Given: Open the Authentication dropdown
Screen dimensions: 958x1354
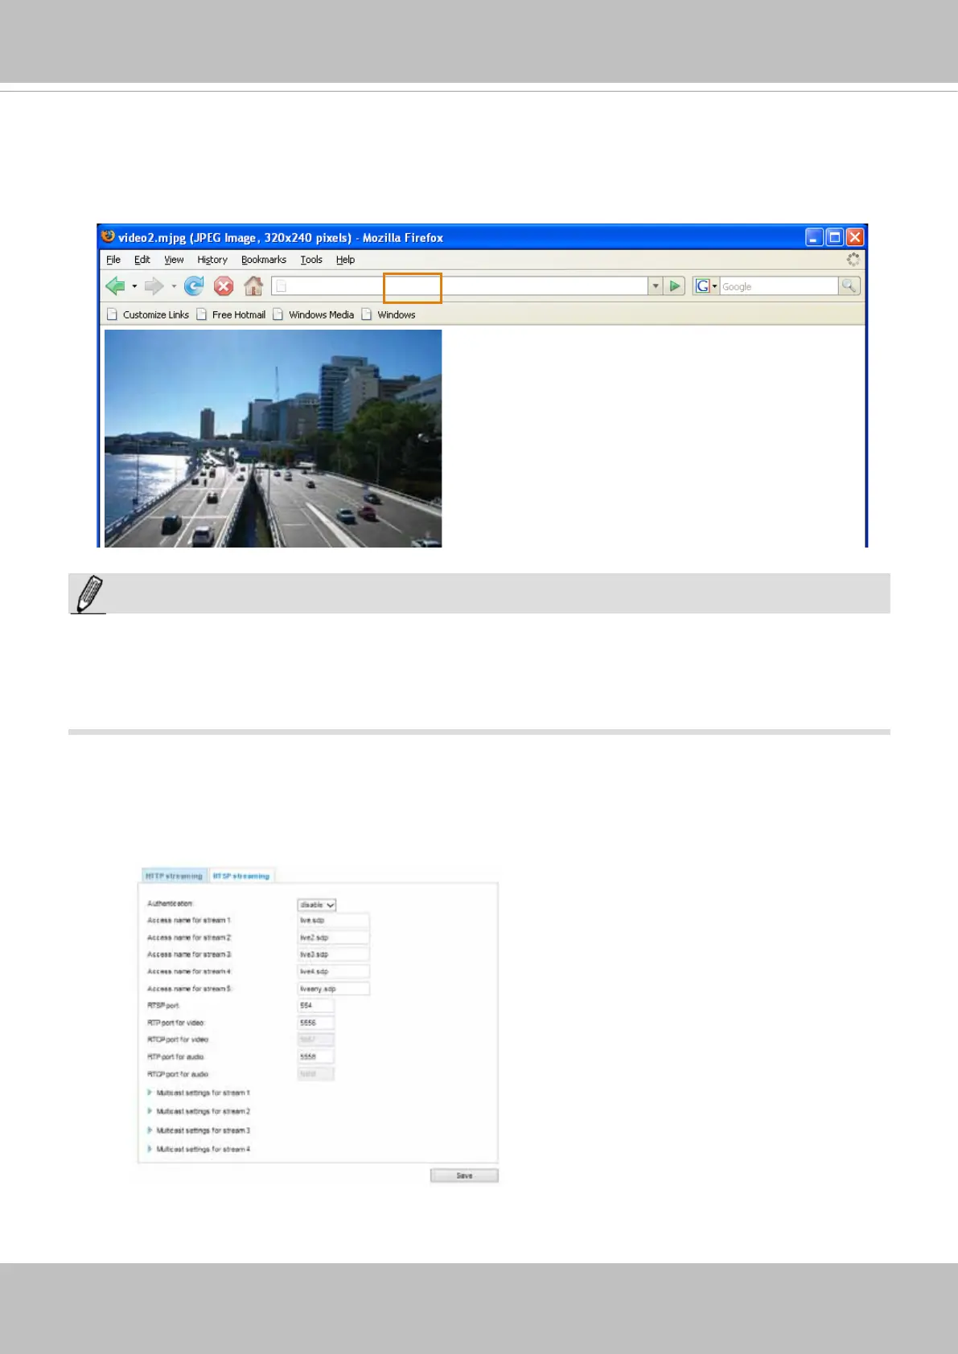Looking at the screenshot, I should click(317, 905).
